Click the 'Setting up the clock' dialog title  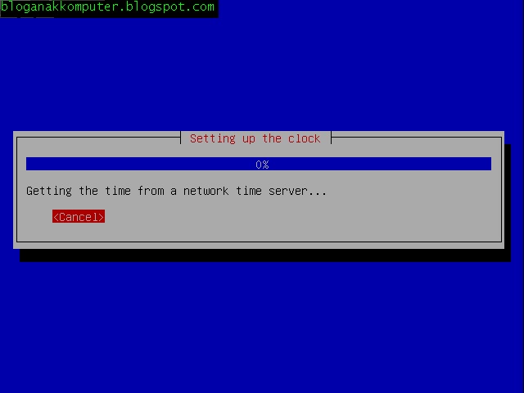click(255, 138)
